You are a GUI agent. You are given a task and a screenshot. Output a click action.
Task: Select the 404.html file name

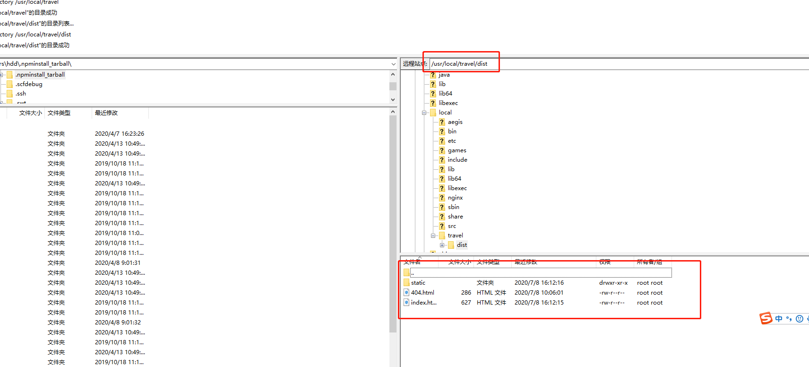422,293
